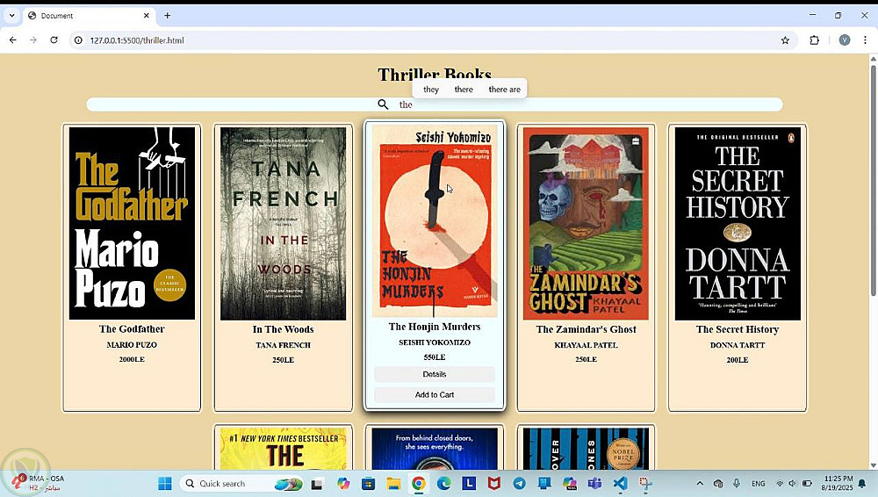Click the author text 'DONNA TARTT'
The image size is (878, 497).
click(738, 345)
